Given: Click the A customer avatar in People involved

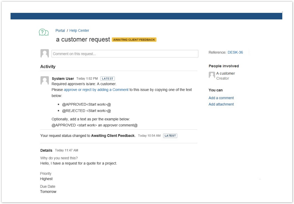Looking at the screenshot, I should pyautogui.click(x=212, y=75).
